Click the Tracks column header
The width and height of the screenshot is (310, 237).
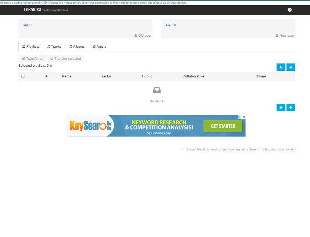point(105,76)
